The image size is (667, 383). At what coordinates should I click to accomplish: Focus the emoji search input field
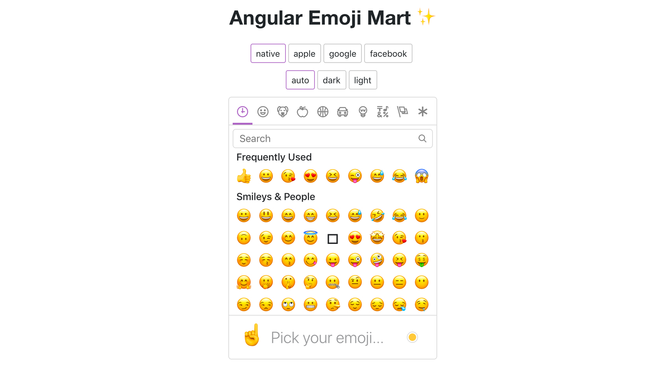[x=333, y=138]
